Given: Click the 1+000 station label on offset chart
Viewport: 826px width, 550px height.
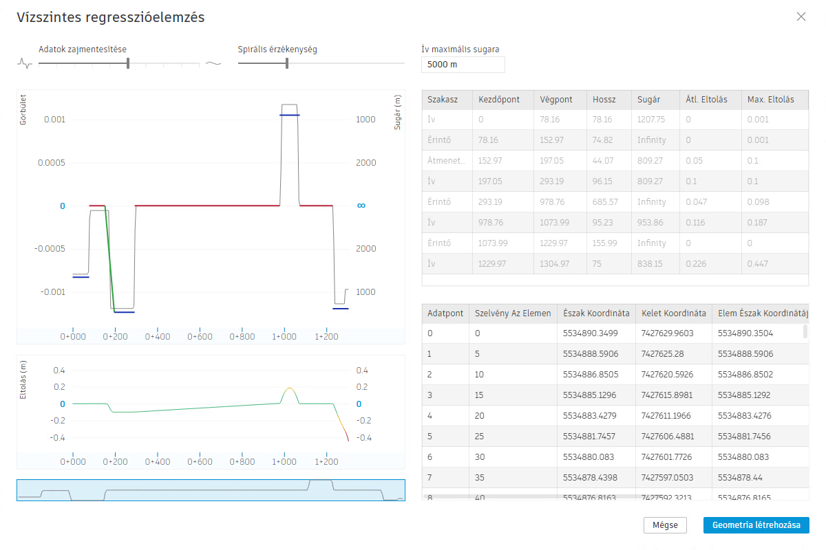Looking at the screenshot, I should tap(284, 462).
